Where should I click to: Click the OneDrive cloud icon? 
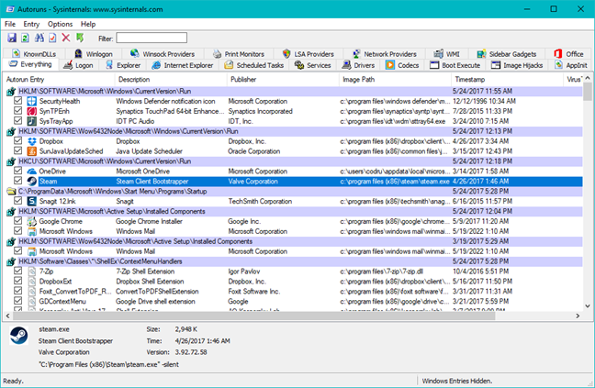[x=32, y=172]
